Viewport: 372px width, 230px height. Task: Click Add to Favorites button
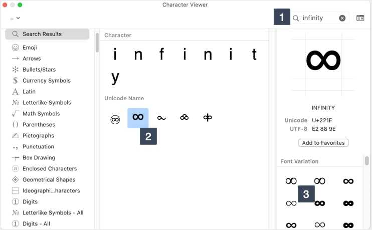[x=323, y=143]
